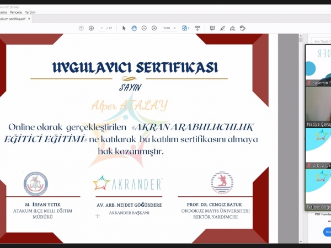Click the Arb. Aliye participant video tile
This screenshot has height=248, width=331.
[318, 148]
